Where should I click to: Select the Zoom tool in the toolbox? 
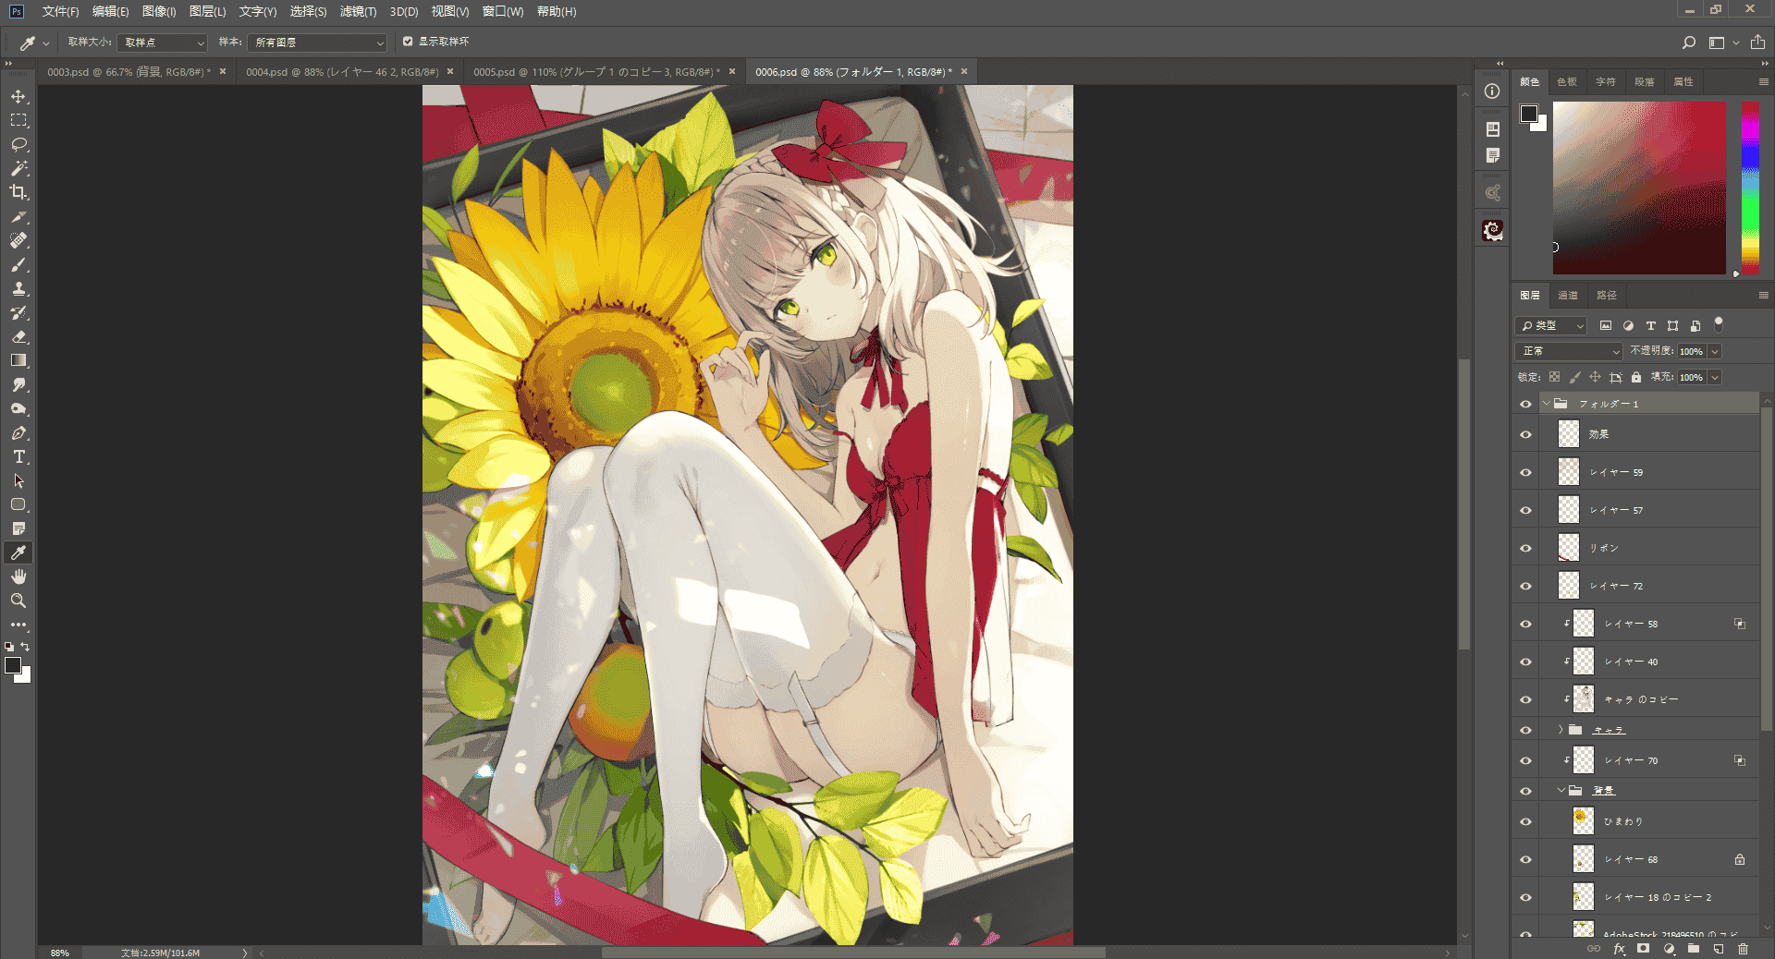click(18, 601)
